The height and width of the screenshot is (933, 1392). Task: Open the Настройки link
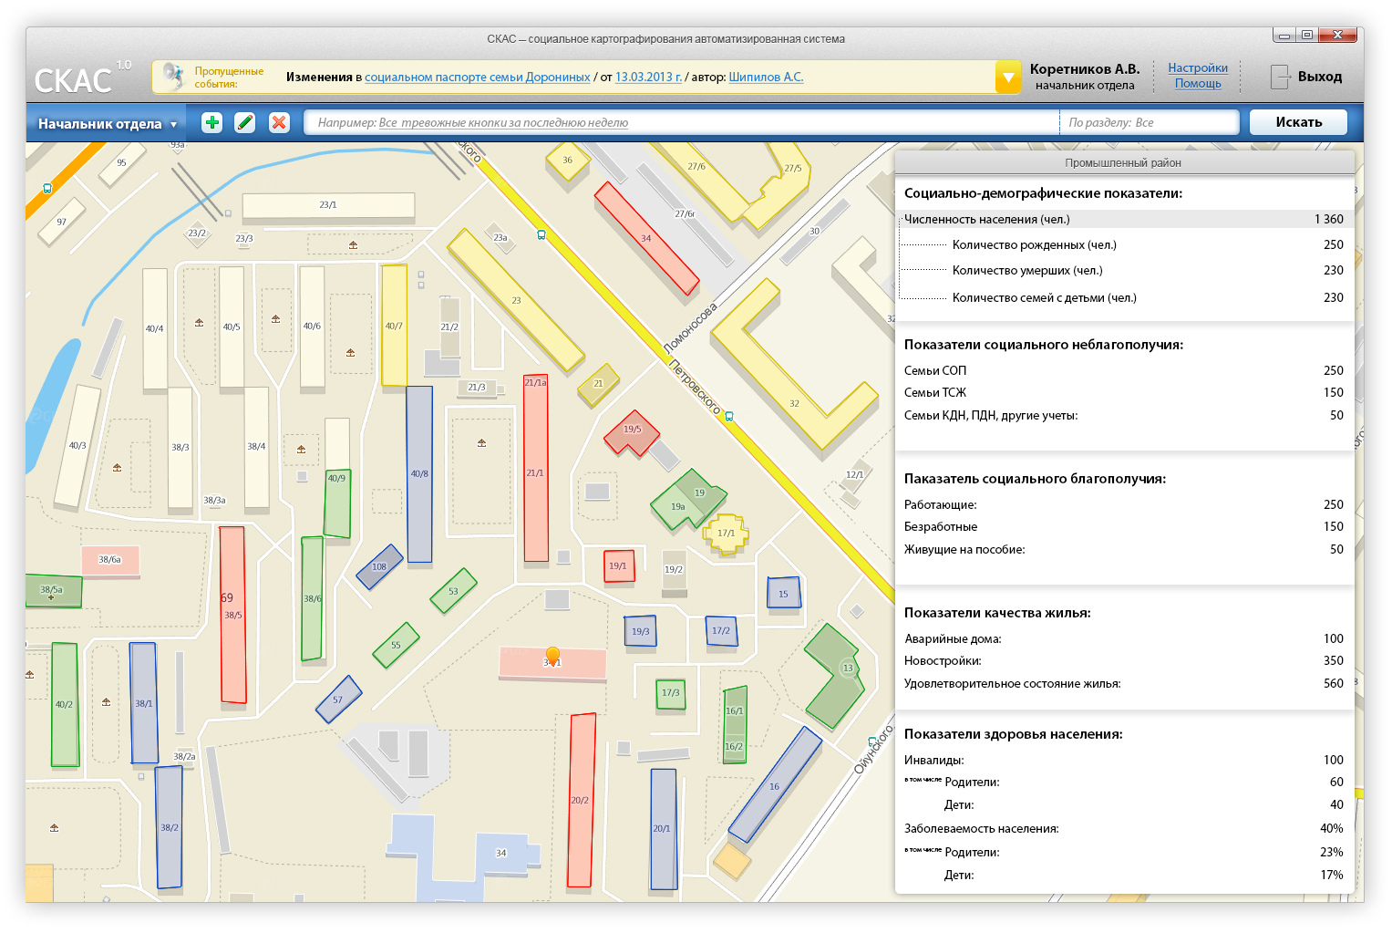tap(1198, 67)
